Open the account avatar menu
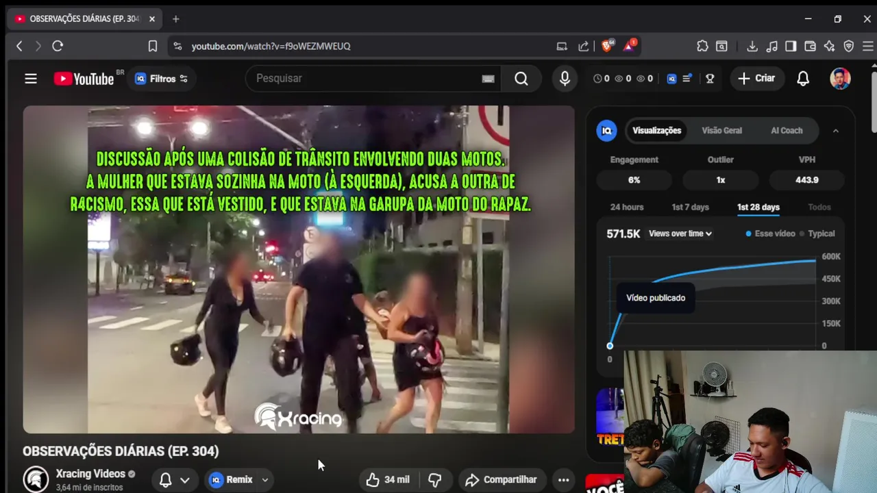Screen dimensions: 877x493 pos(840,79)
